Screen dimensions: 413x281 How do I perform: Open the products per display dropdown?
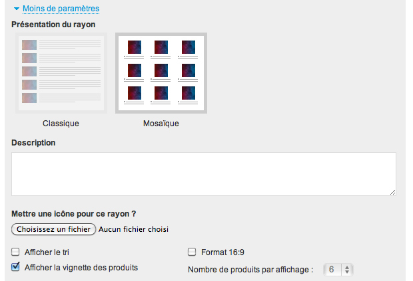[x=338, y=270]
